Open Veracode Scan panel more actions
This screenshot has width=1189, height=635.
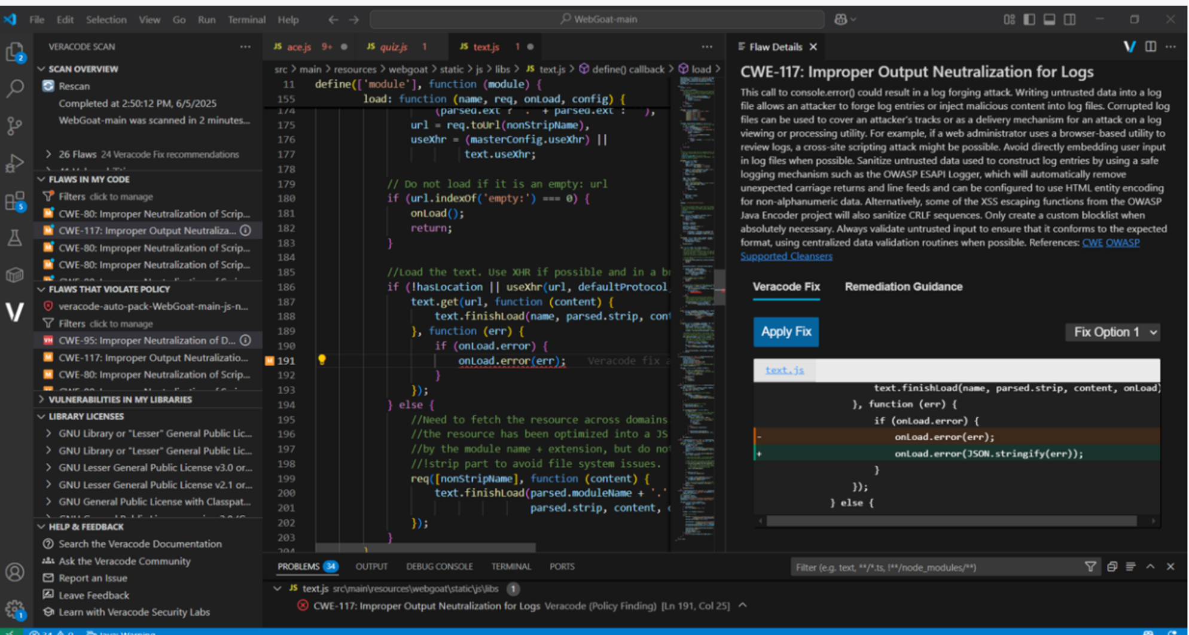(245, 47)
